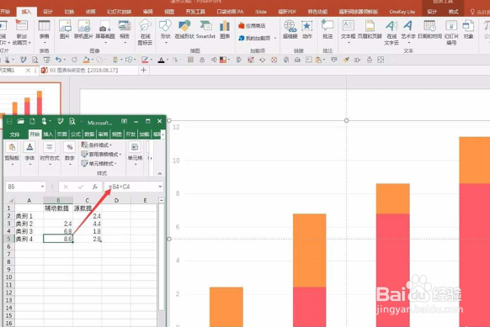The height and width of the screenshot is (327, 490).
Task: Open the 相册 photo album tool
Action: [125, 26]
